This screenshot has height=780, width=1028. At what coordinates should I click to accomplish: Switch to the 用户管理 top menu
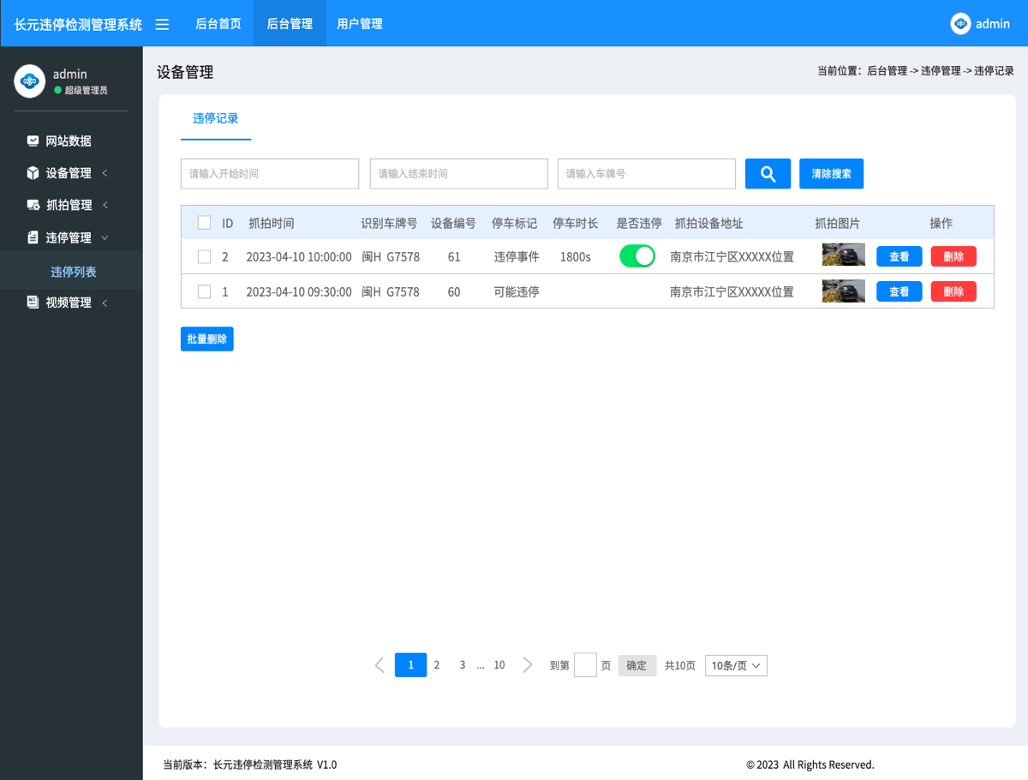360,24
